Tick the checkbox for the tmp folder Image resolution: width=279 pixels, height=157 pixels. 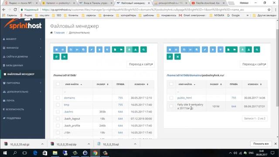[x=58, y=105]
